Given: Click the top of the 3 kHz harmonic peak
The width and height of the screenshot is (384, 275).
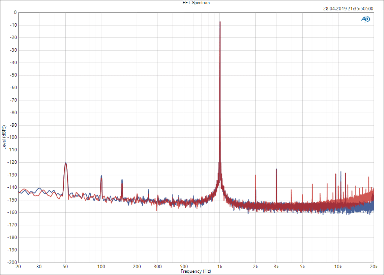Looking at the screenshot, I should 276,169.
